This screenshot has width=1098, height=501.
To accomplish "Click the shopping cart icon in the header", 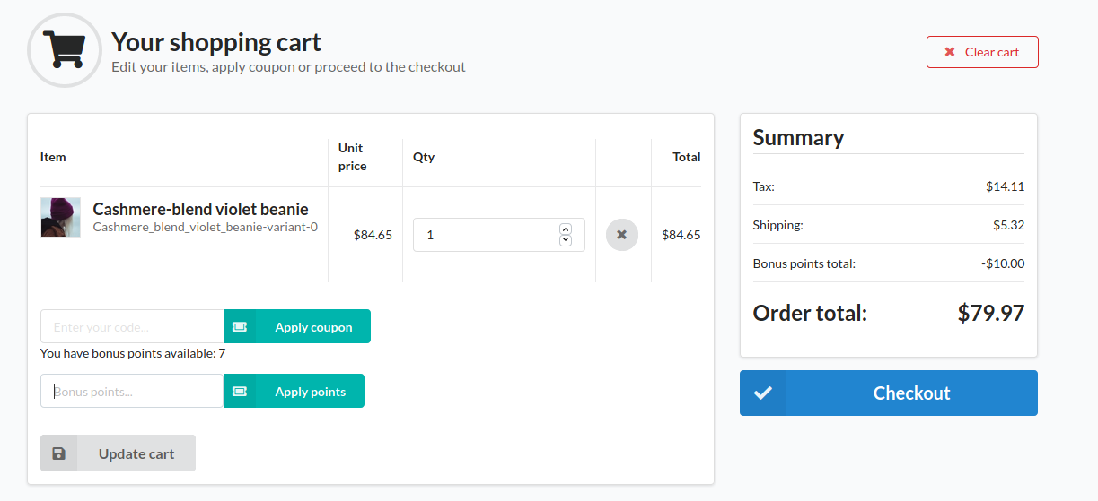I will coord(63,49).
